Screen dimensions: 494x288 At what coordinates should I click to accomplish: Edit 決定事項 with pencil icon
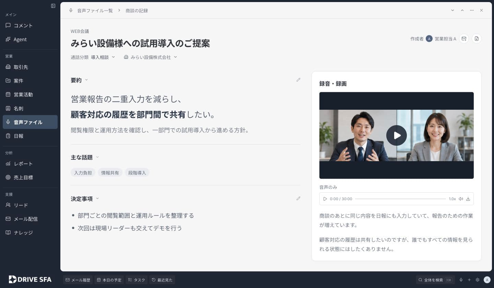pos(298,198)
